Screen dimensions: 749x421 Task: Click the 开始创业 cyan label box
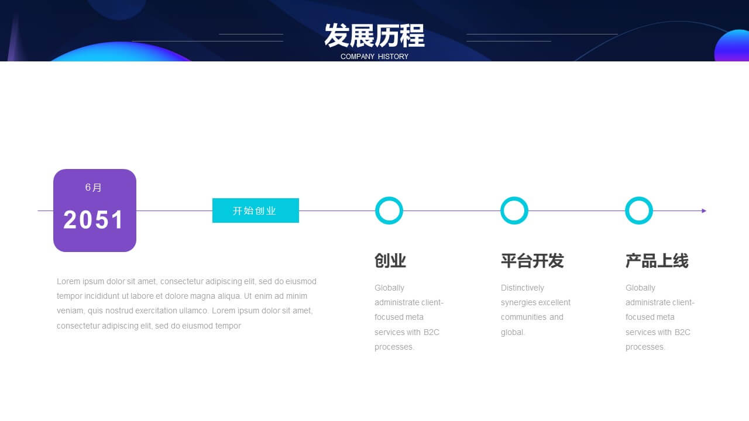click(256, 210)
